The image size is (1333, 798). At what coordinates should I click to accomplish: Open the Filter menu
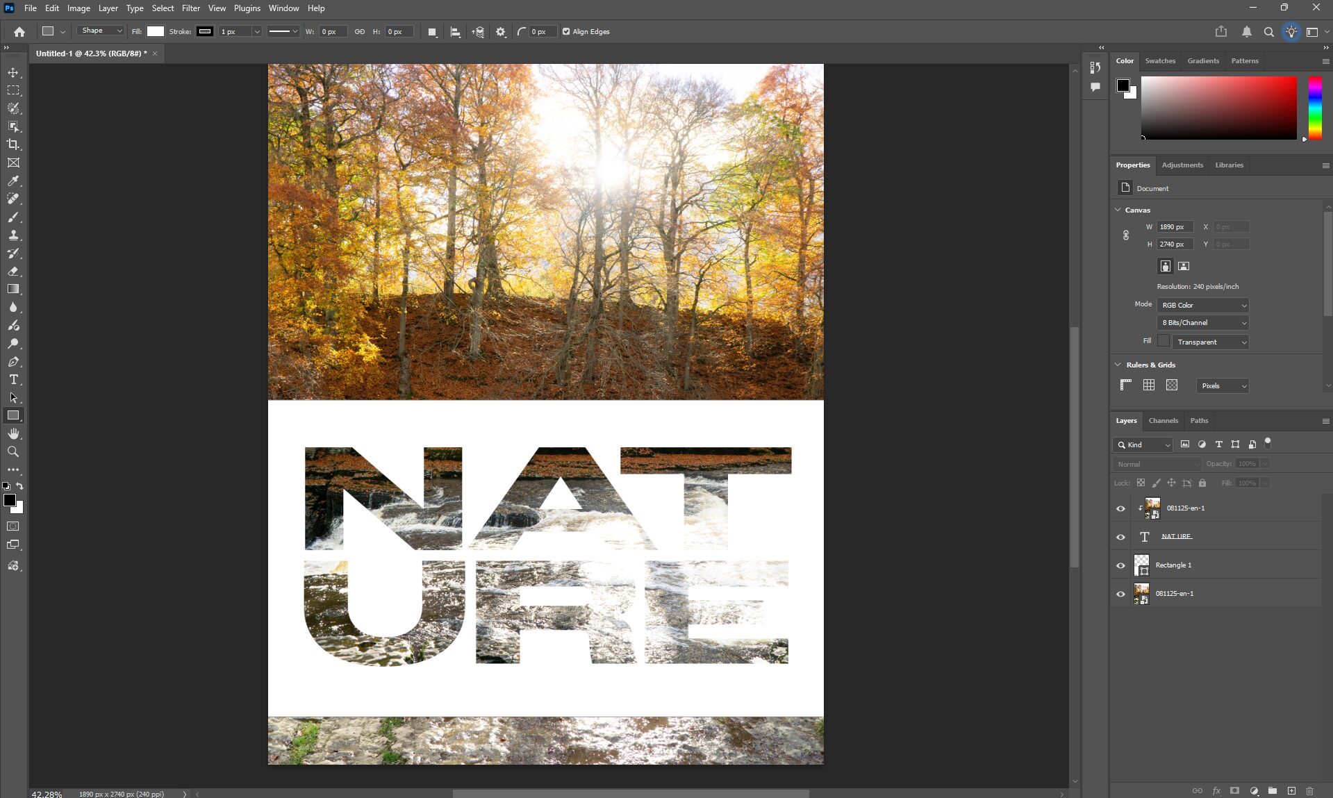point(190,8)
